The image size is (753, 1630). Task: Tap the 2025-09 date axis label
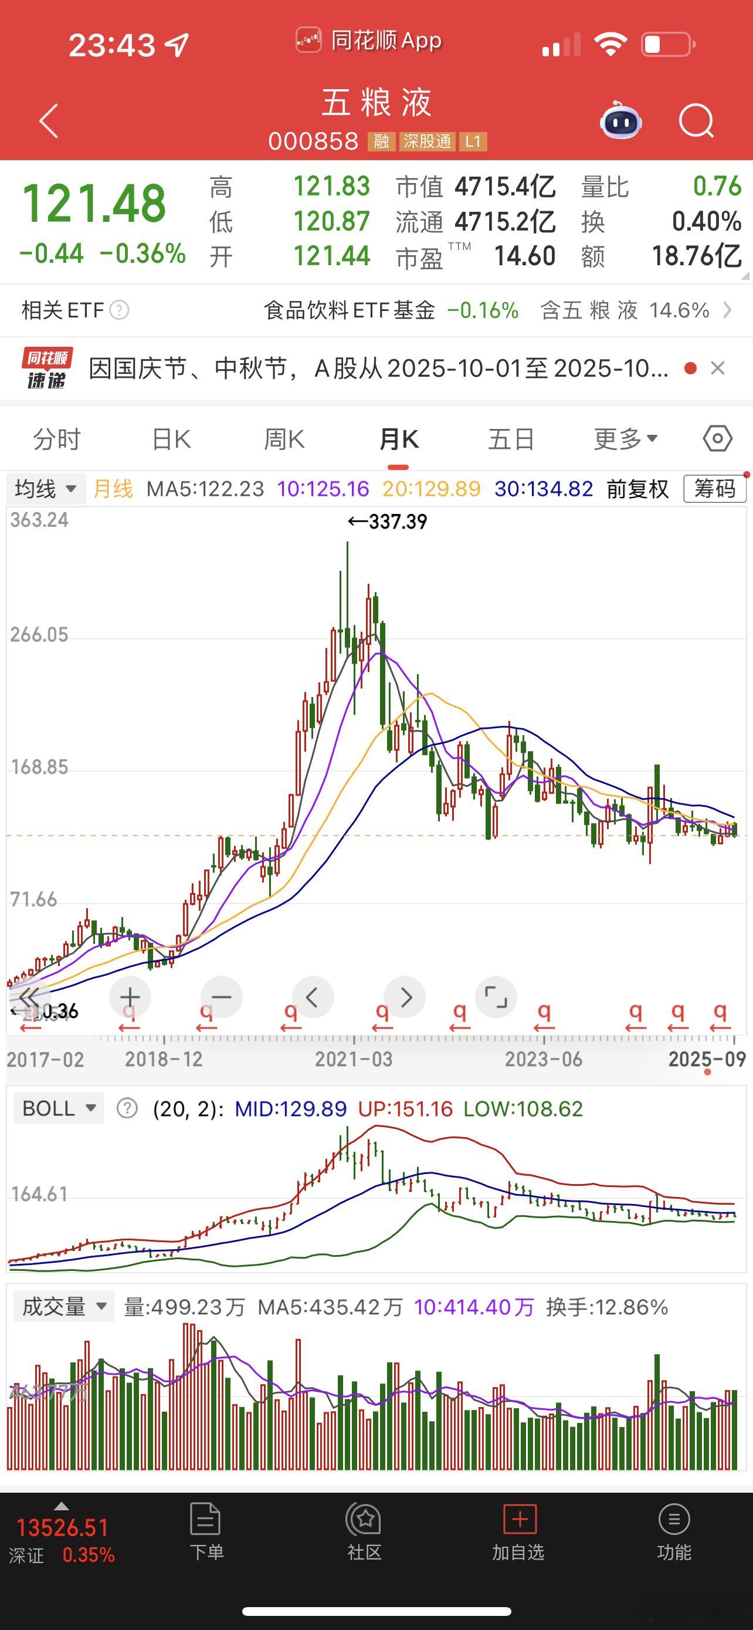tap(707, 1059)
